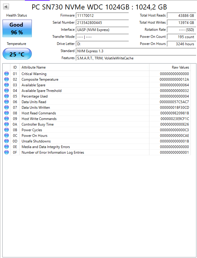The height and width of the screenshot is (258, 197).
Task: Click the status orb for Data Units Written
Action: [x=7, y=107]
